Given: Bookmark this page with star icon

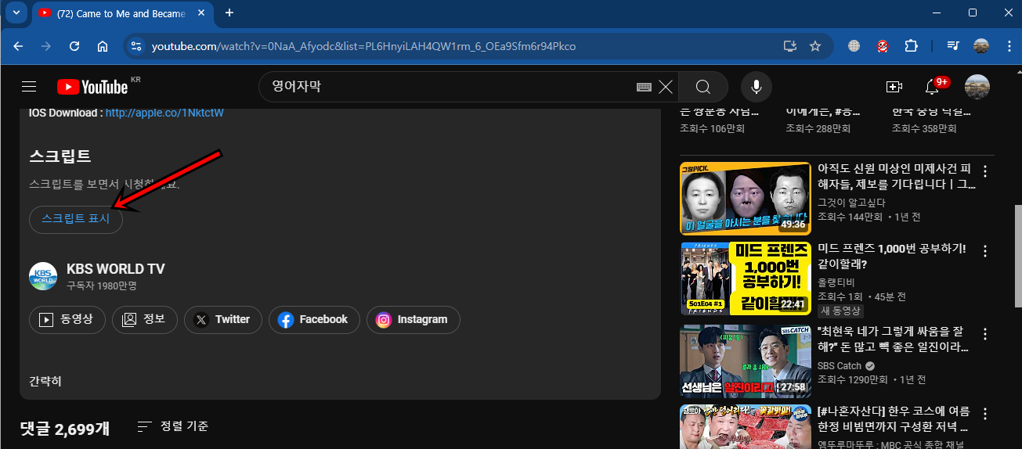Looking at the screenshot, I should point(815,46).
